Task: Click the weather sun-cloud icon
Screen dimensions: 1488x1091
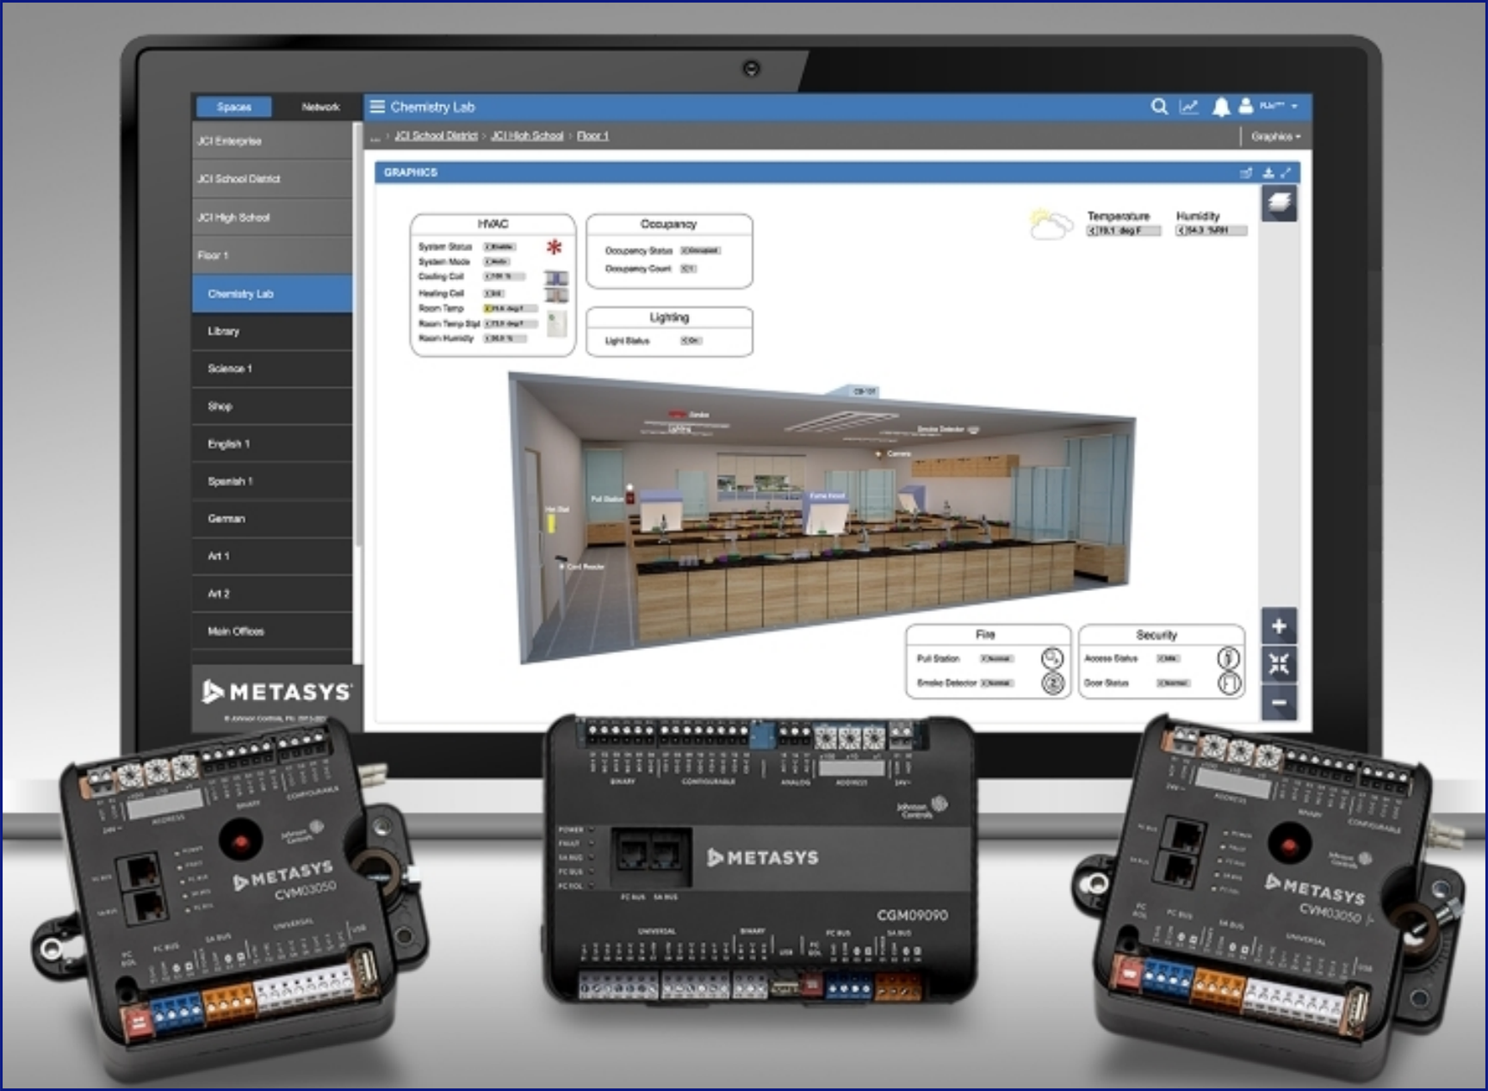Action: 1051,224
